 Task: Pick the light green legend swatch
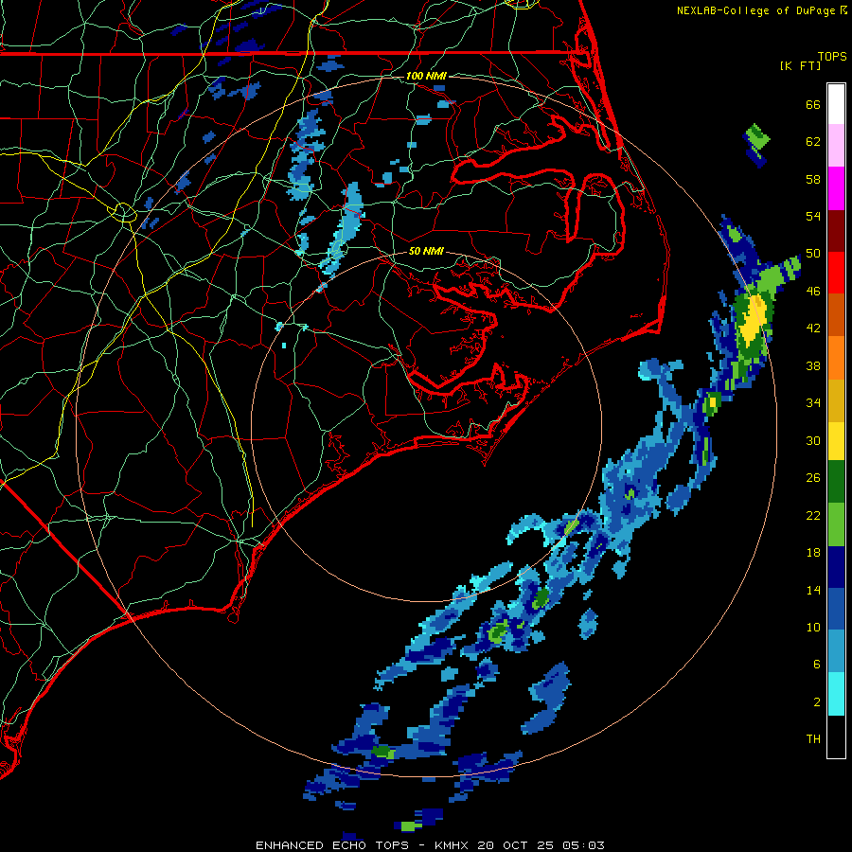[x=836, y=524]
